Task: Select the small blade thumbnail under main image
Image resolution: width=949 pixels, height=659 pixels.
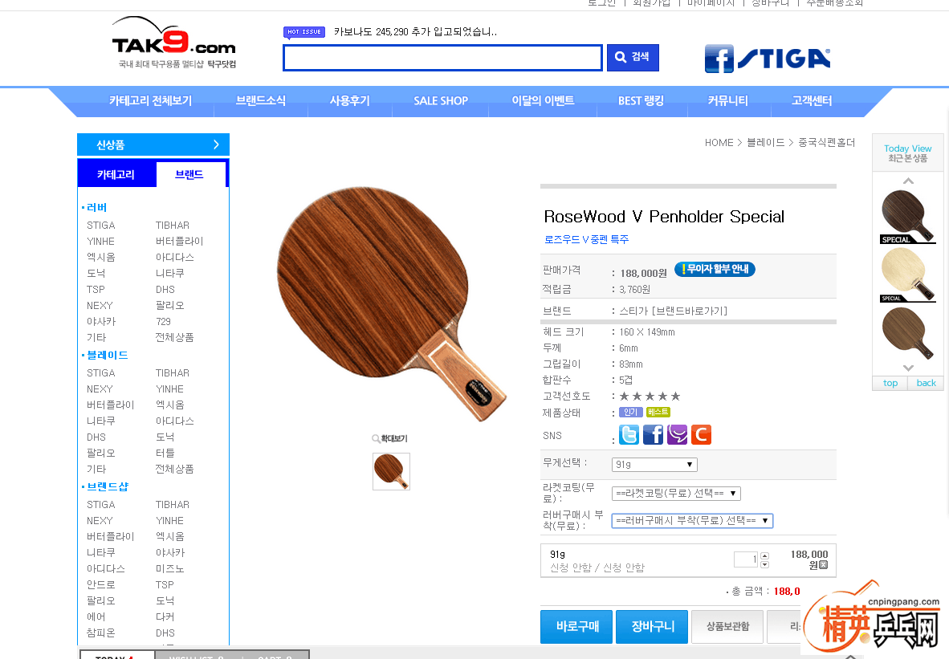Action: pyautogui.click(x=391, y=471)
